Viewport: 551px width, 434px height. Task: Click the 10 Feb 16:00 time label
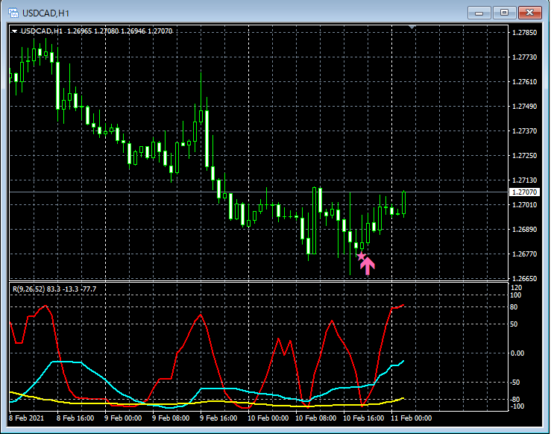(365, 418)
